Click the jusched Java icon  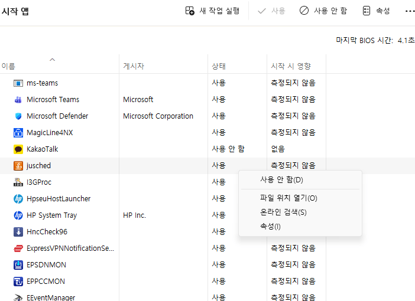point(18,166)
